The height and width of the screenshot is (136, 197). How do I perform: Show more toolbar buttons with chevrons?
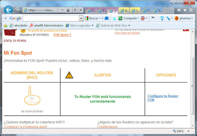point(153,18)
